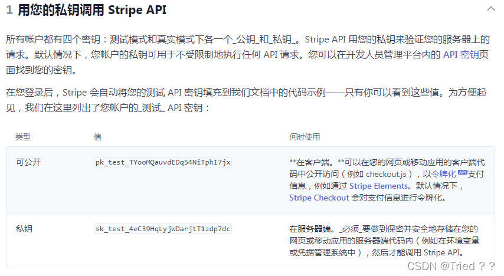Open the Stripe Checkout link
The height and width of the screenshot is (276, 504).
(x=319, y=198)
